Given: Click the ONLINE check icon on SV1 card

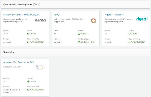Looking at the screenshot, I should pos(28,81).
